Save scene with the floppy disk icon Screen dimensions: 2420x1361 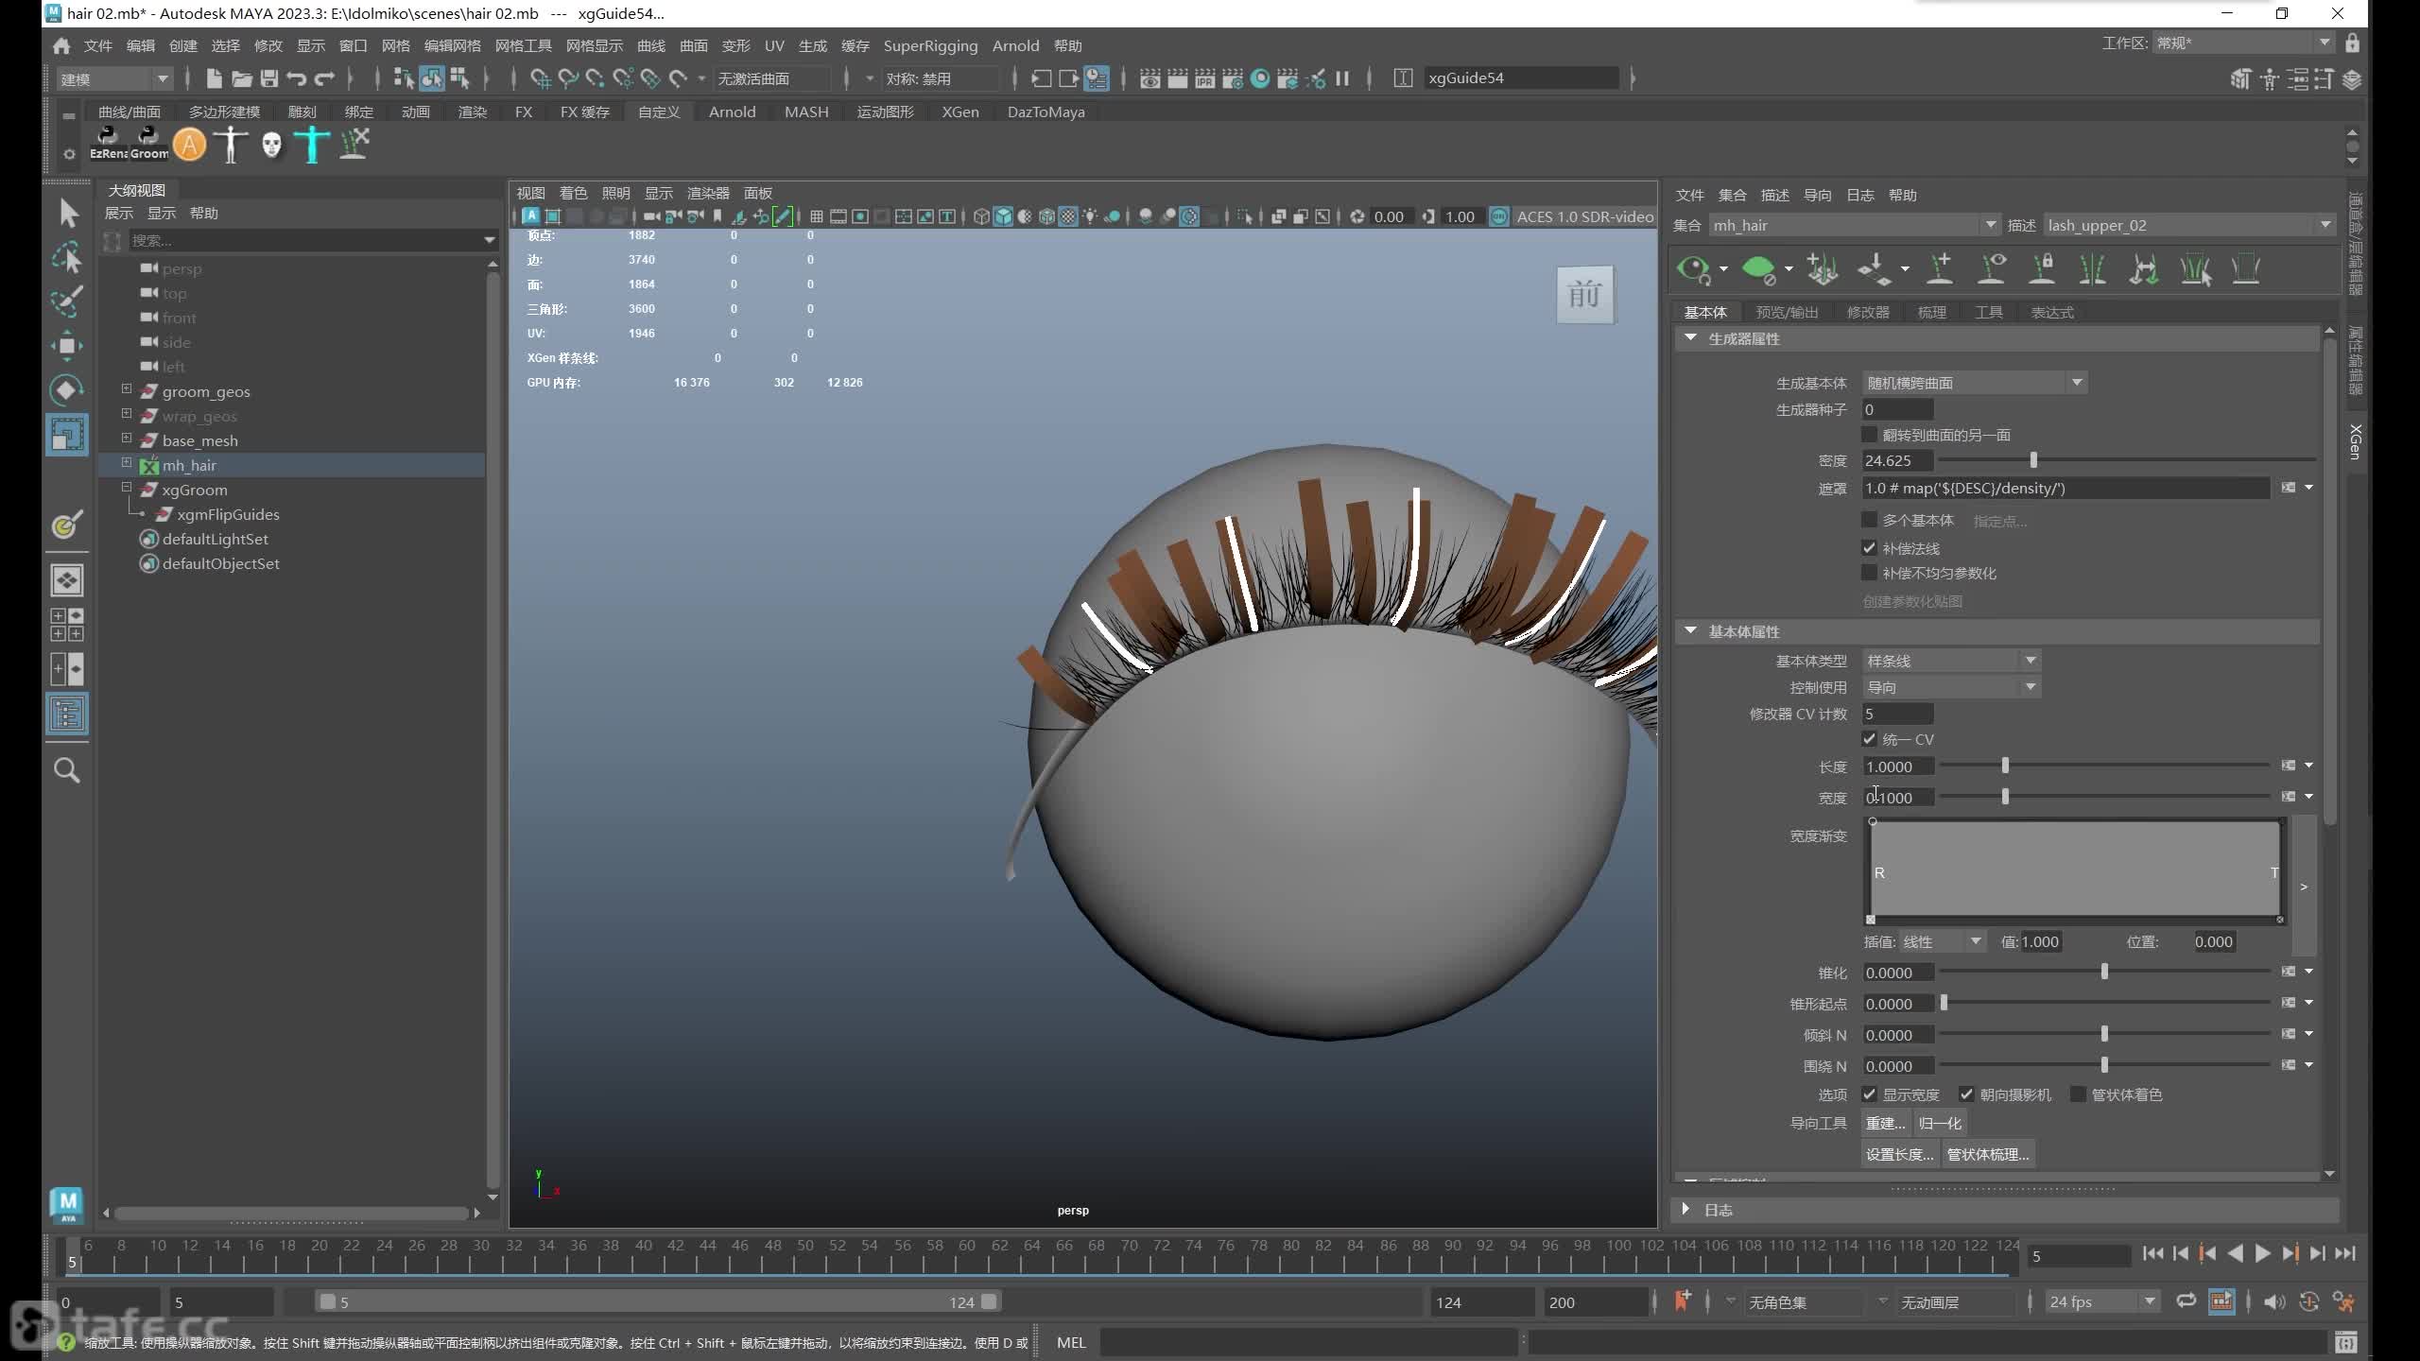pos(269,78)
